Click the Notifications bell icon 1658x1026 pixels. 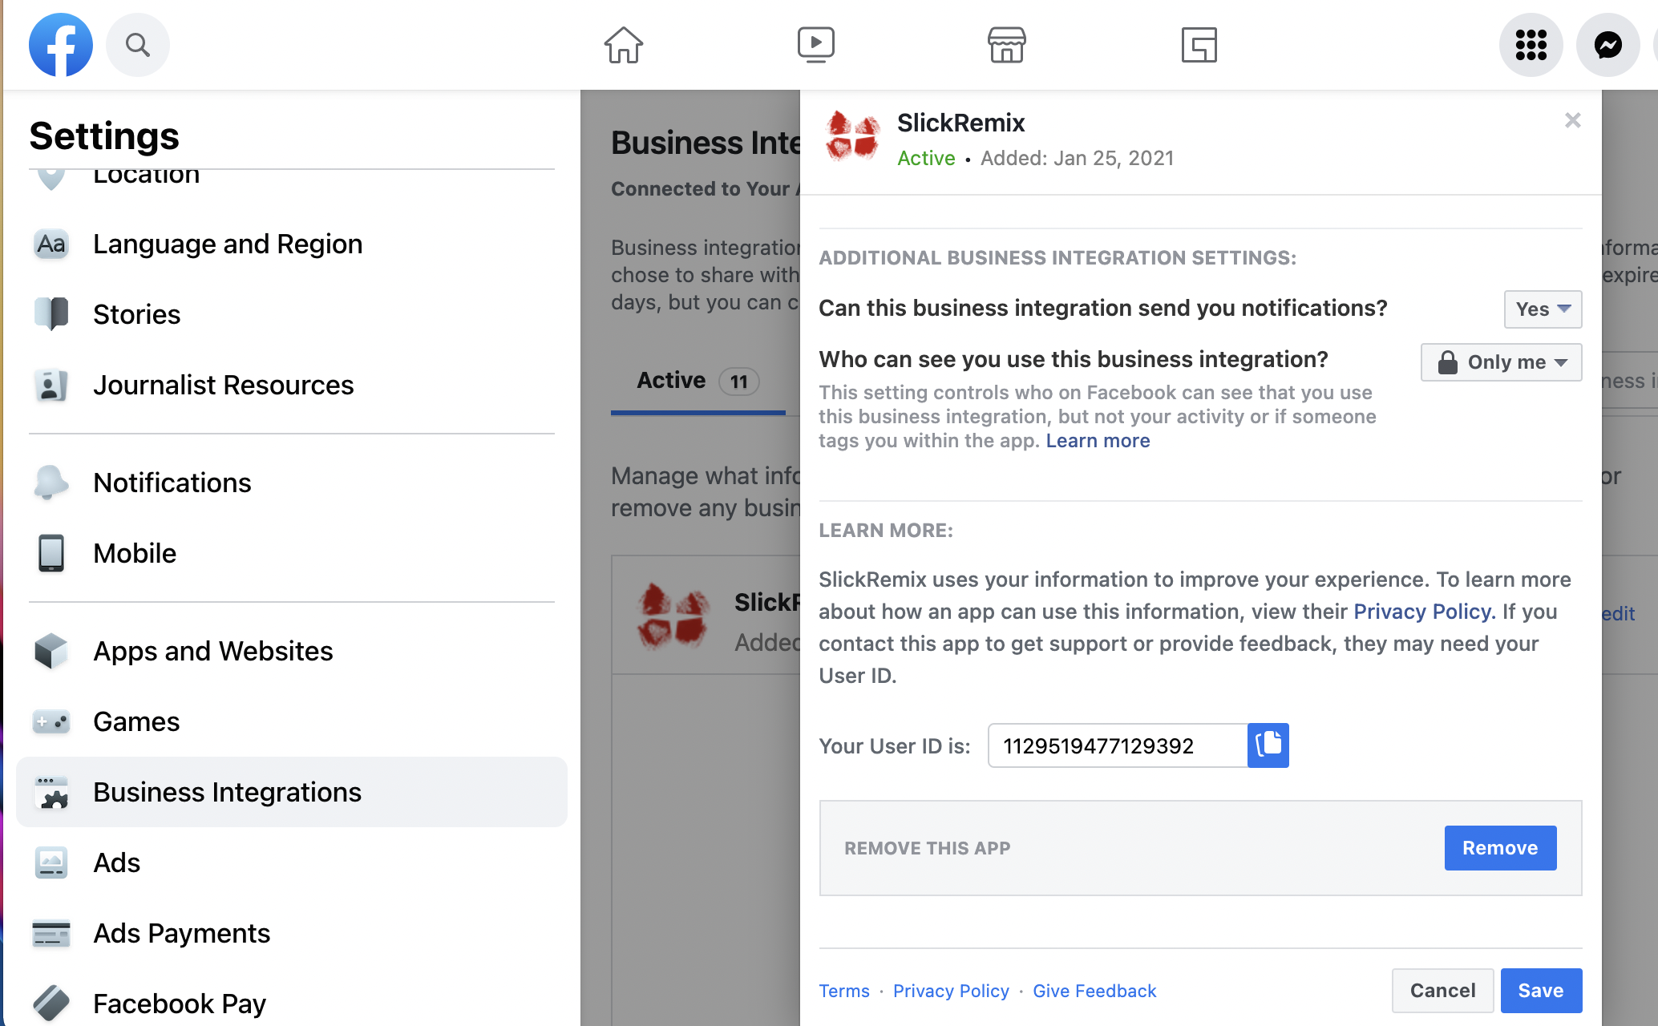point(51,483)
